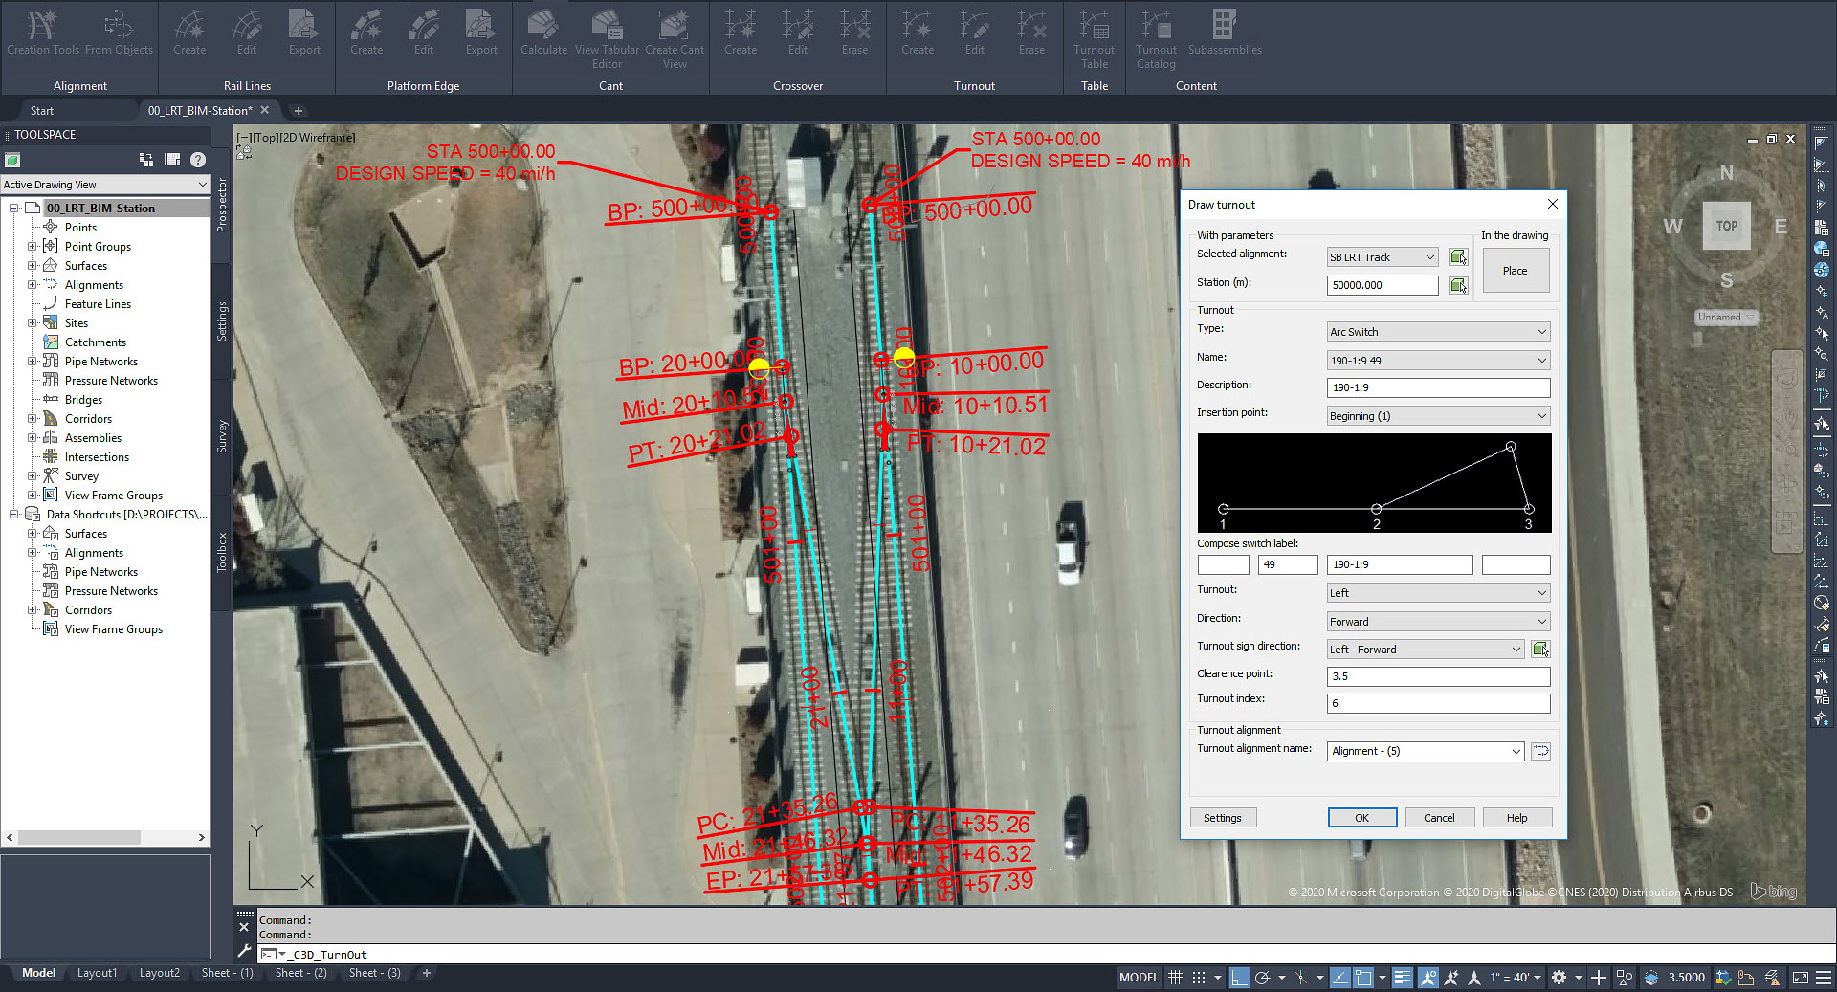Viewport: 1837px width, 992px height.
Task: Click the Toolspace help question mark icon
Action: [198, 160]
